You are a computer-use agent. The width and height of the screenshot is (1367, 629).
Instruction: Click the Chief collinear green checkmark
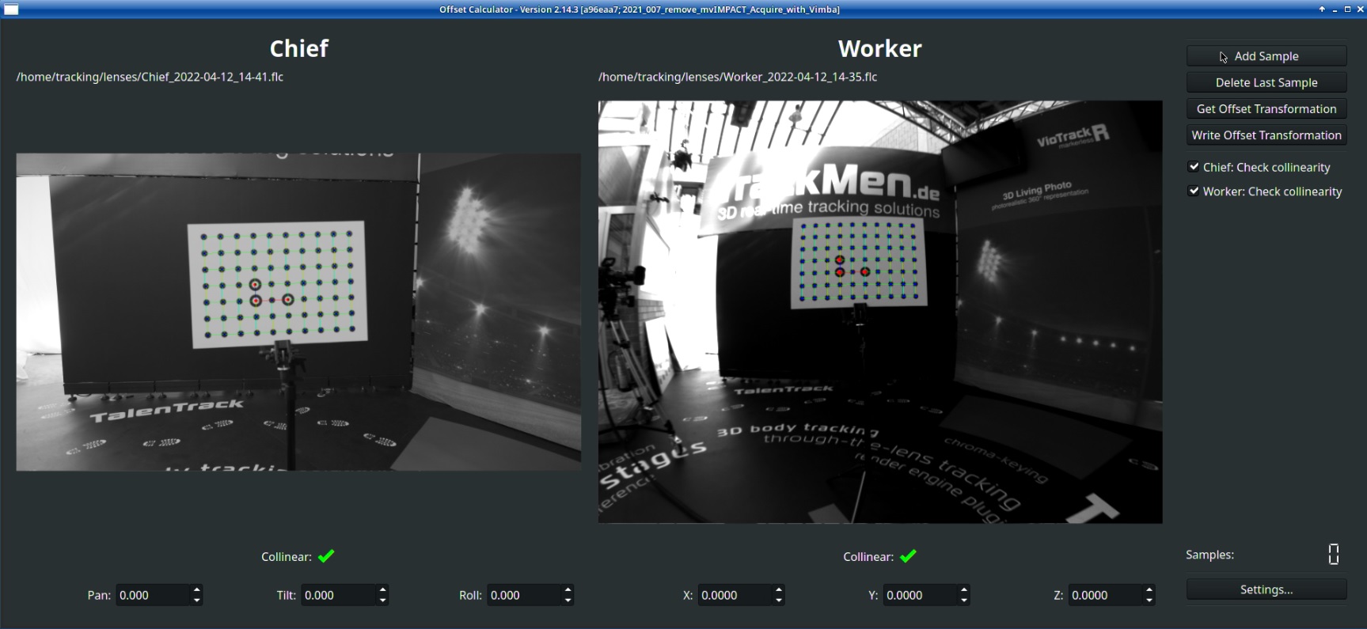[326, 556]
